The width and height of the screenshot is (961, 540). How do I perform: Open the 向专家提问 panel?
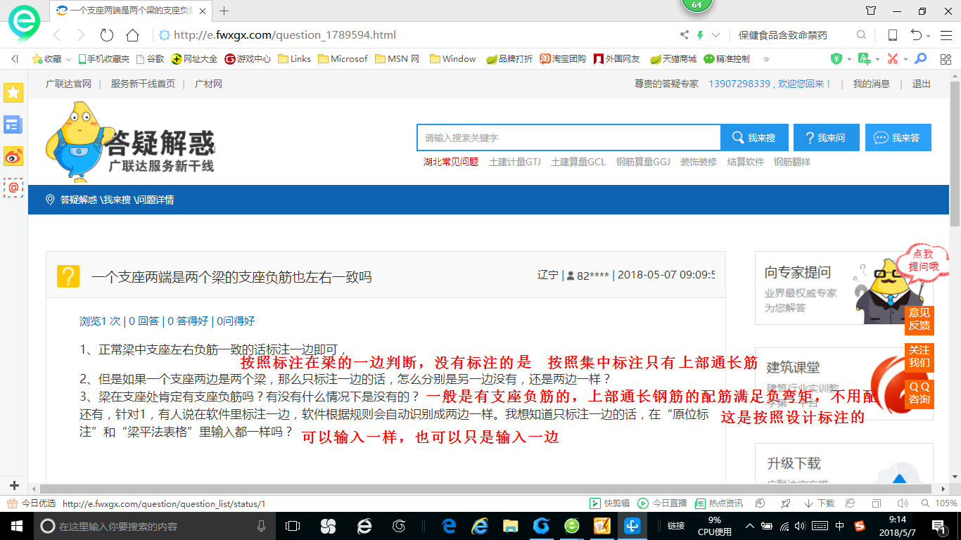tap(844, 288)
